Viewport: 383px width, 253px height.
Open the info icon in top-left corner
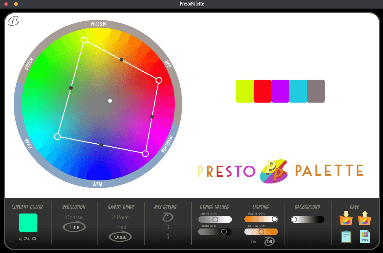13,21
